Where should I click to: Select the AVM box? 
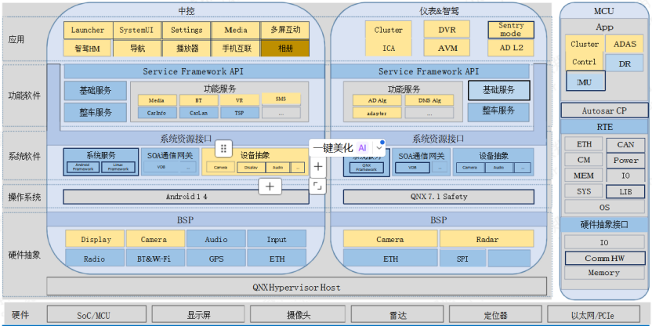(447, 48)
